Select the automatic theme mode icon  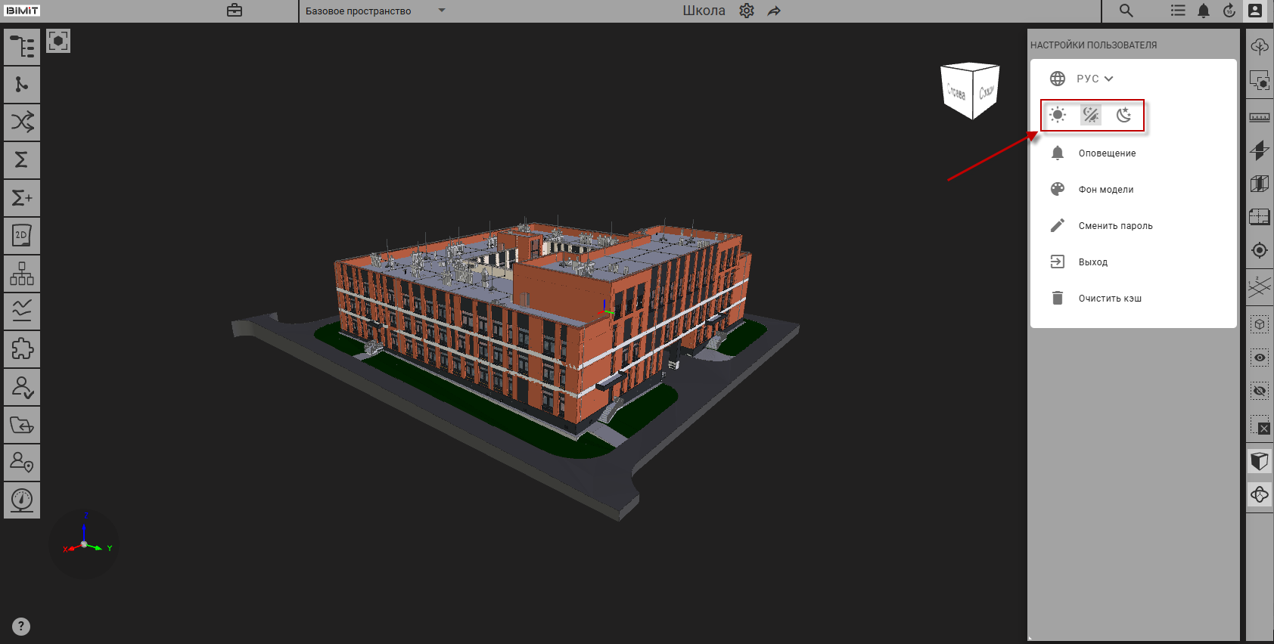(1091, 115)
